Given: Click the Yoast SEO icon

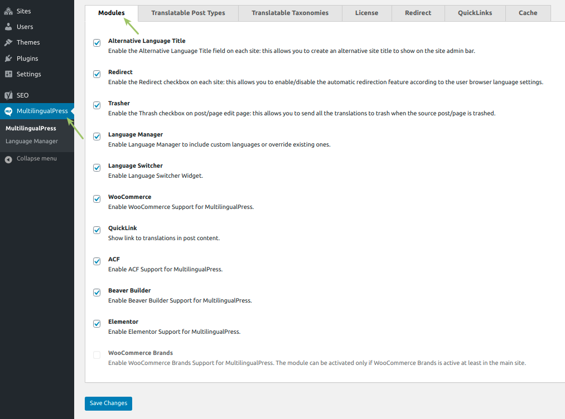Looking at the screenshot, I should (x=8, y=95).
